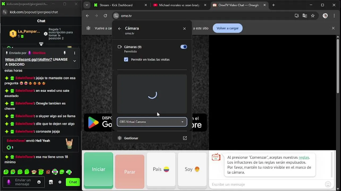Open the OBS Virtual Camera dropdown

(152, 122)
